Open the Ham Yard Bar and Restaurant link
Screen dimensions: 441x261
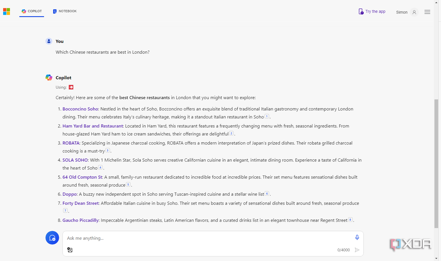93,126
